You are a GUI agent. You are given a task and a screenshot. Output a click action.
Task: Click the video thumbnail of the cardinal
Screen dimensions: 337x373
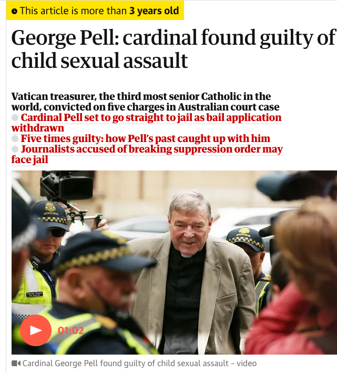[174, 262]
